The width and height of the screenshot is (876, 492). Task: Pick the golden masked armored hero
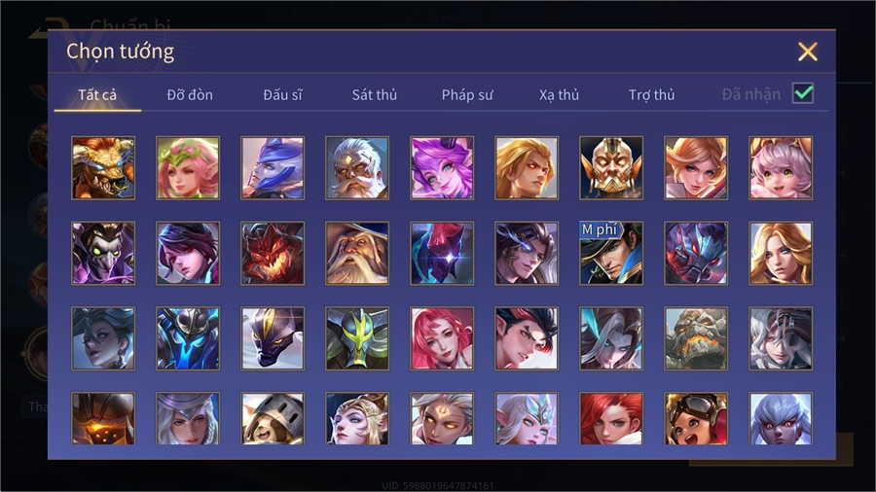pos(611,168)
